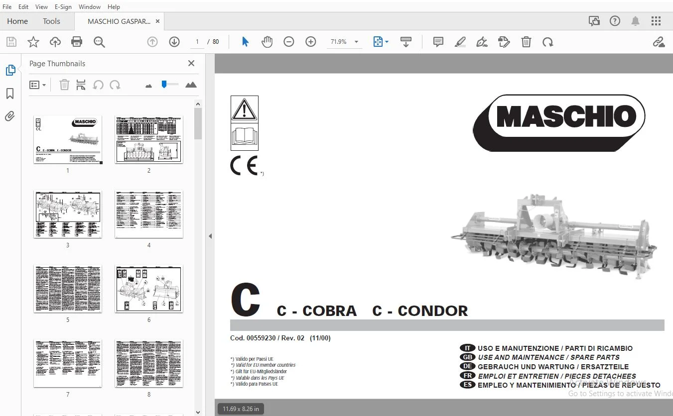Image resolution: width=673 pixels, height=416 pixels.
Task: Enlarge thumbnail size large mountain icon
Action: [x=191, y=85]
